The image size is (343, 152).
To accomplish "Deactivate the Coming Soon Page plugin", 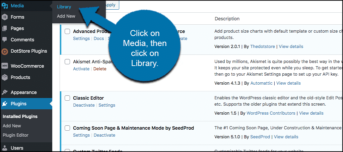I will click(x=105, y=135).
